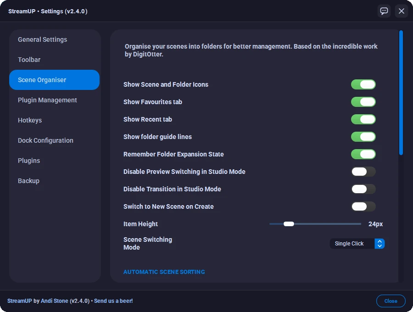Open General Settings section
This screenshot has width=413, height=312.
click(54, 39)
